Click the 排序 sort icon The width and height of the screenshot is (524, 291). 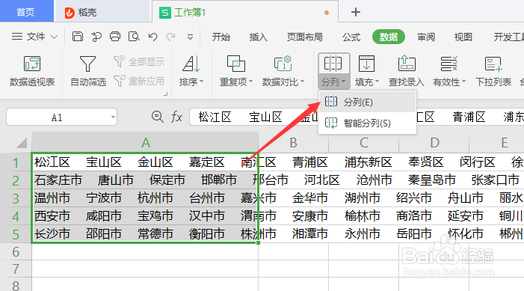coord(191,64)
